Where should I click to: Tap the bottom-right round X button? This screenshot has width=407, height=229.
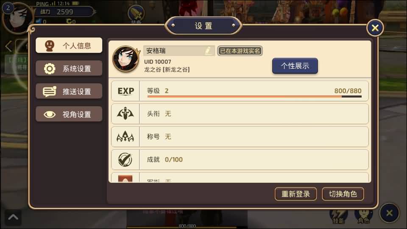click(389, 213)
